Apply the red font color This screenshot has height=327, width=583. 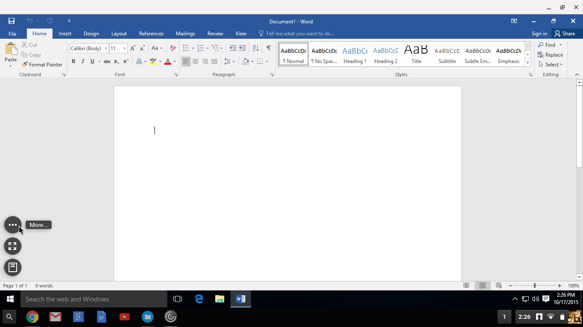pos(167,61)
